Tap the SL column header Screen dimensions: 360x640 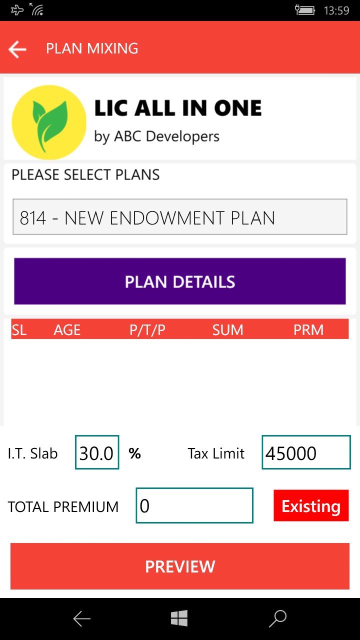pyautogui.click(x=19, y=330)
